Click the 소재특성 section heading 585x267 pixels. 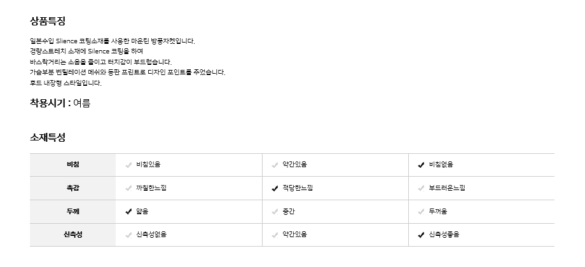point(48,137)
